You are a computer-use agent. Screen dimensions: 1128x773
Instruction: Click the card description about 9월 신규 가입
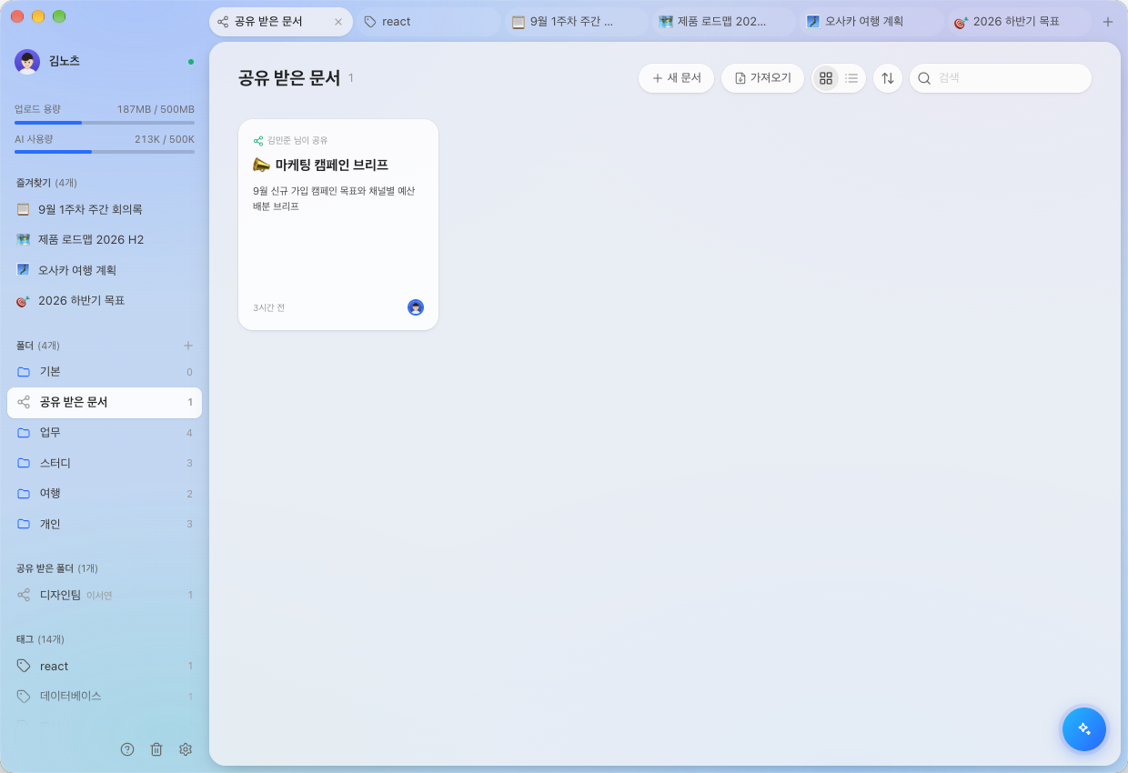(334, 198)
